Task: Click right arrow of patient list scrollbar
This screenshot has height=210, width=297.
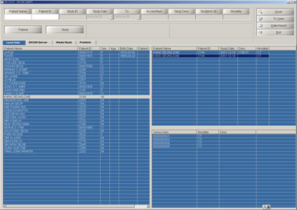Action: tap(148, 206)
